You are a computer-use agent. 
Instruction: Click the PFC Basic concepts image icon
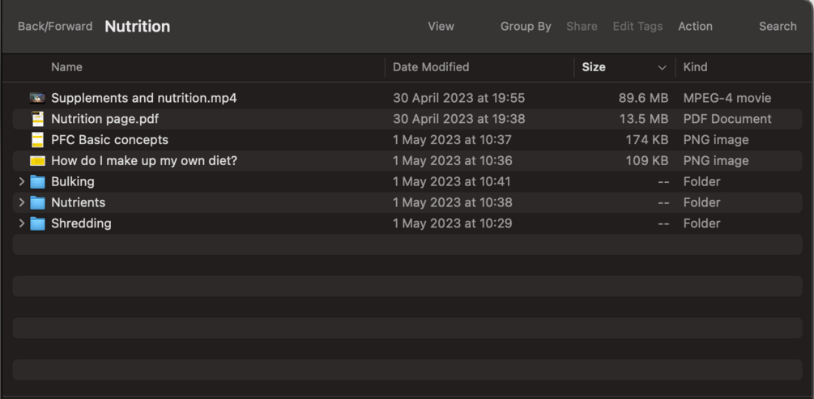coord(37,140)
